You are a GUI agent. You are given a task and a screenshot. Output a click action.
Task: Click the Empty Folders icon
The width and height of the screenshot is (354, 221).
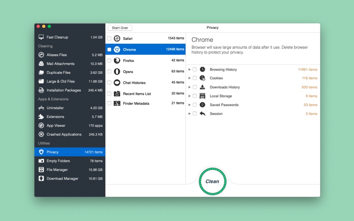pyautogui.click(x=41, y=161)
